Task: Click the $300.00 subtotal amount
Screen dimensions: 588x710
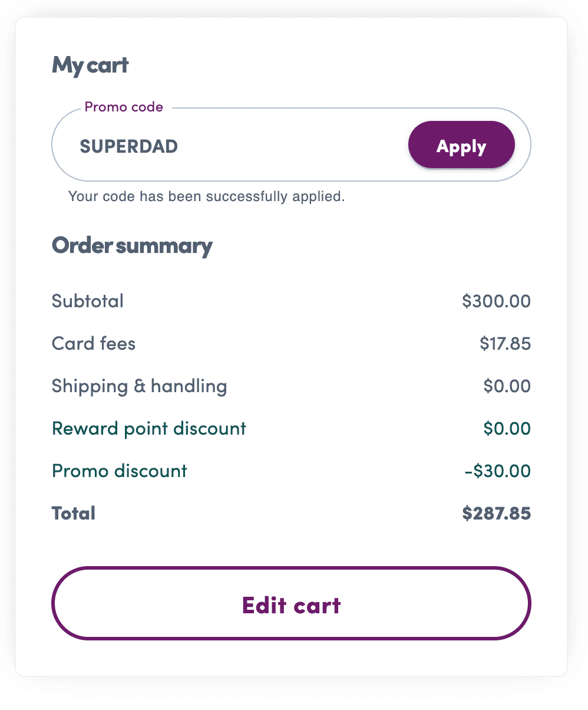Action: point(497,301)
